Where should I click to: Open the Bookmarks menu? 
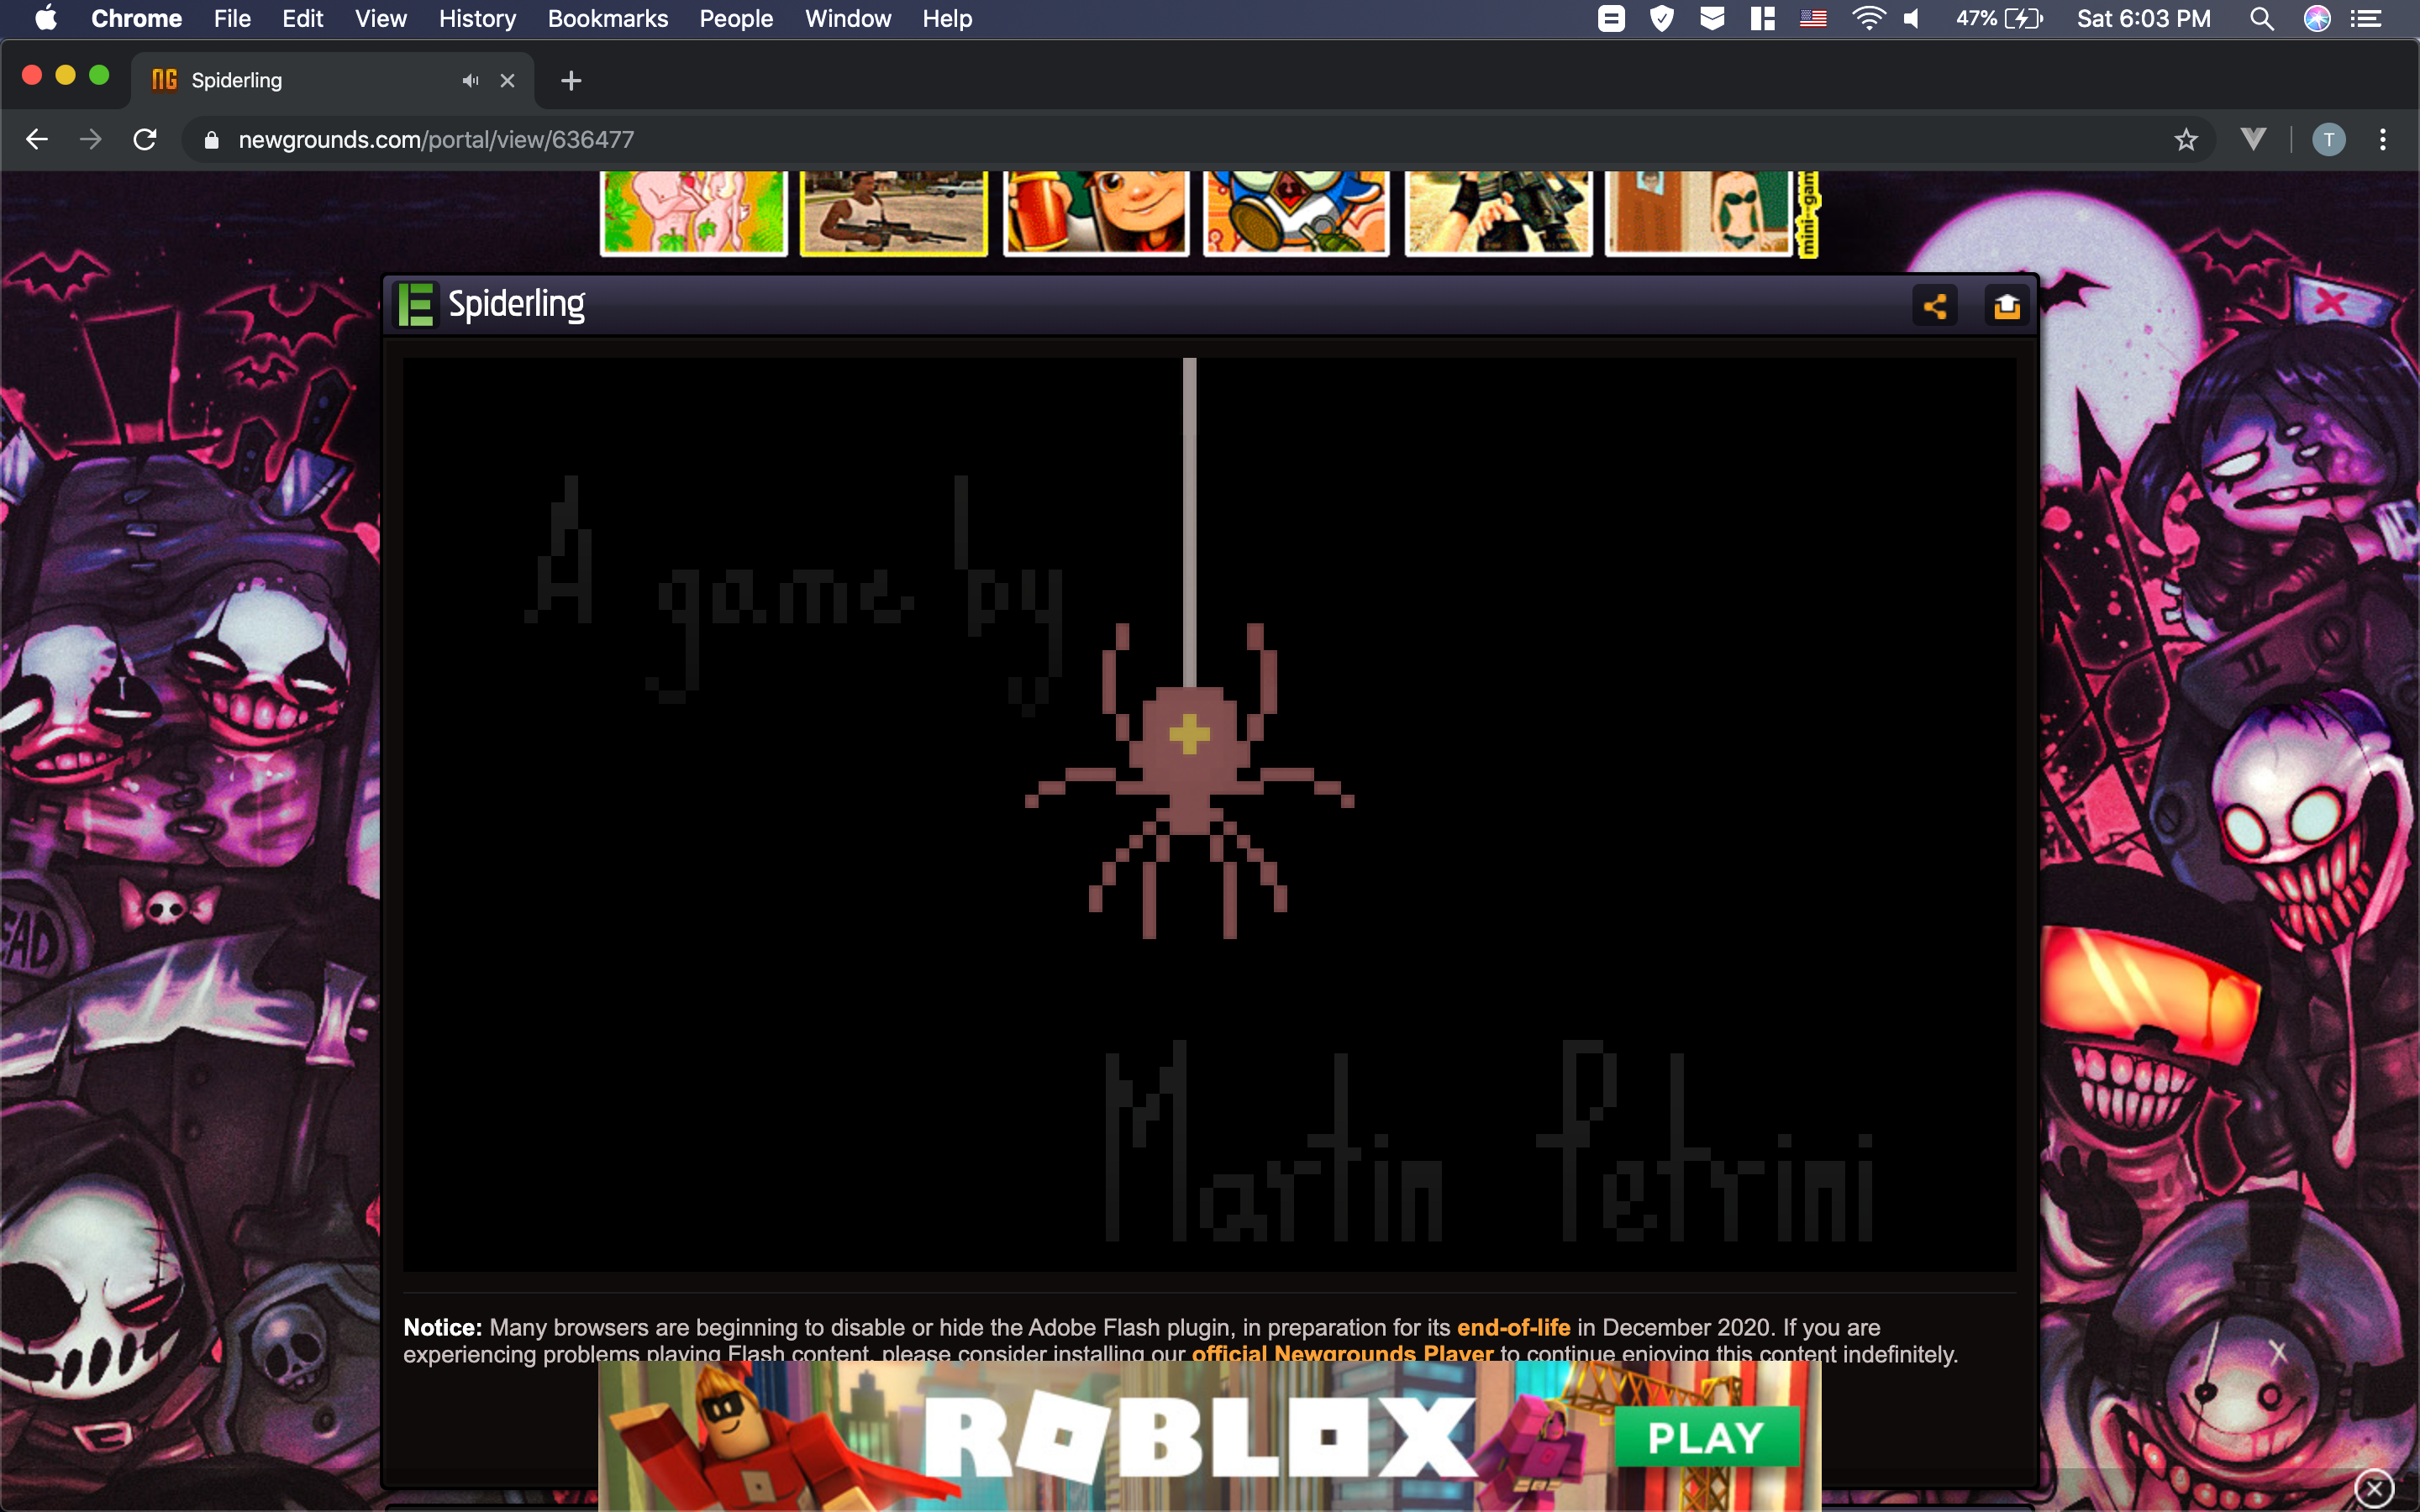point(608,18)
